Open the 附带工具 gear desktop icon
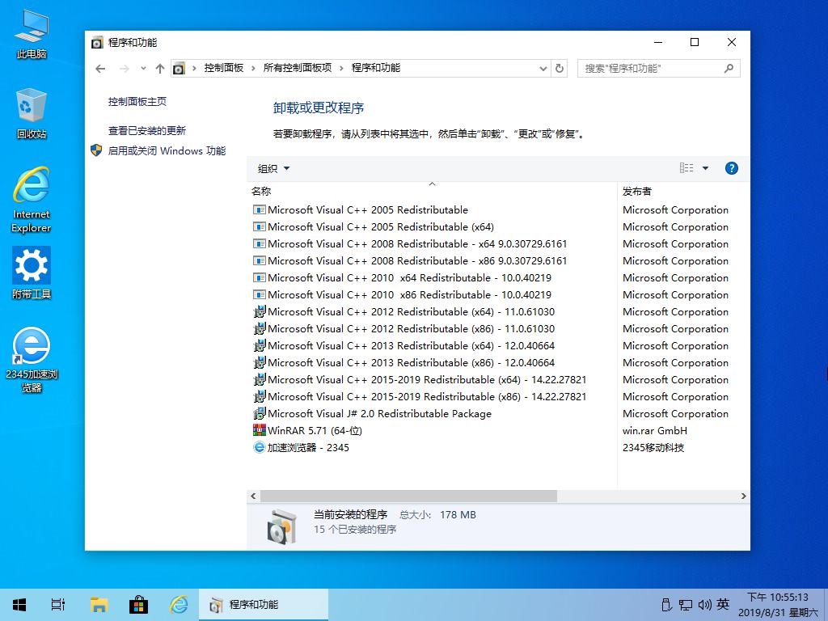828x621 pixels. 32,273
